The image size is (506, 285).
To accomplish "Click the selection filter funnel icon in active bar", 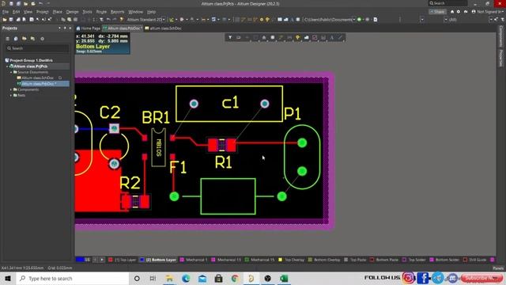I will pos(230,37).
